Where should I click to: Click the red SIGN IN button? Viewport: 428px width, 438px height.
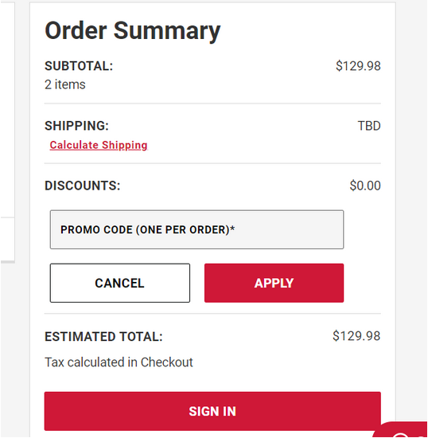[x=212, y=411]
